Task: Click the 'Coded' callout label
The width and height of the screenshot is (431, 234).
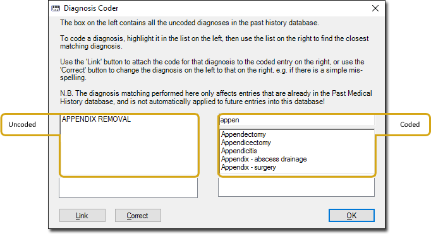Action: click(410, 124)
